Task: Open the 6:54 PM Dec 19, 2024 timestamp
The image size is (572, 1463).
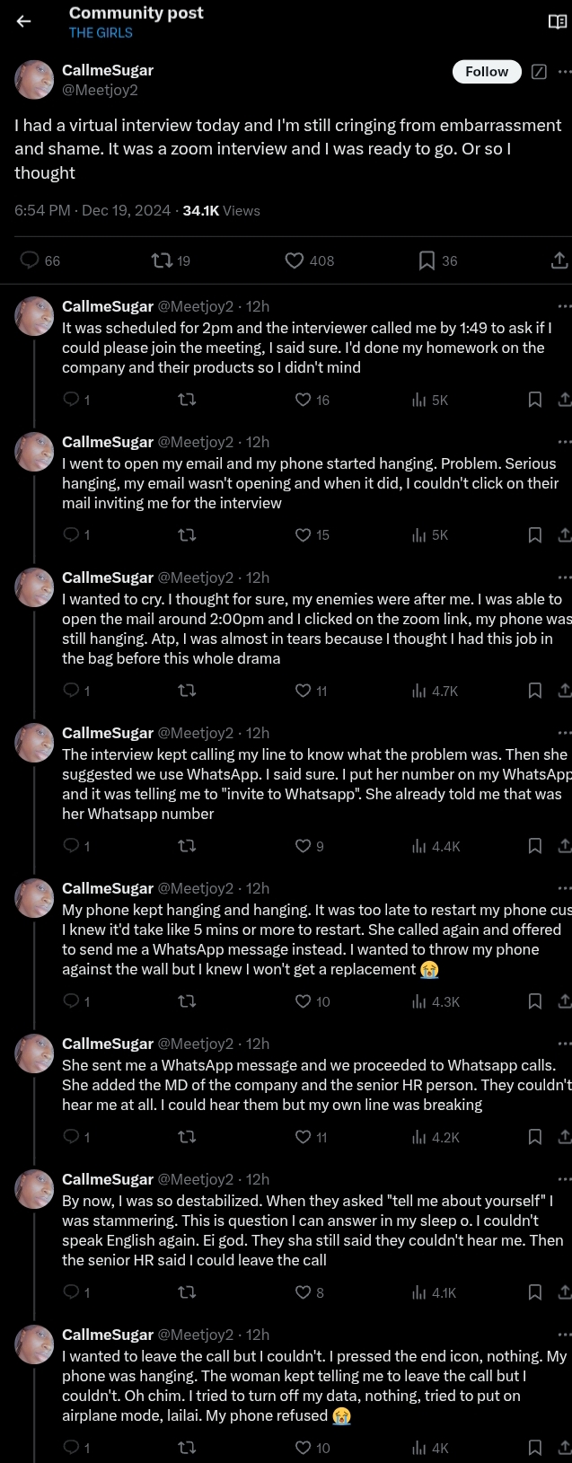Action: (x=92, y=210)
